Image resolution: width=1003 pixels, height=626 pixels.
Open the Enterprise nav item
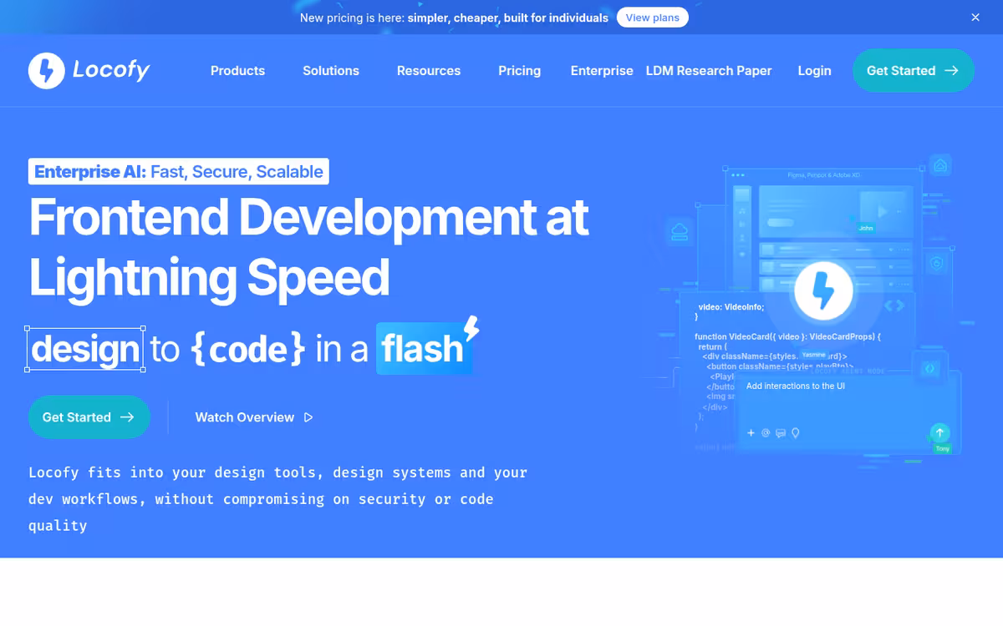[x=602, y=71]
